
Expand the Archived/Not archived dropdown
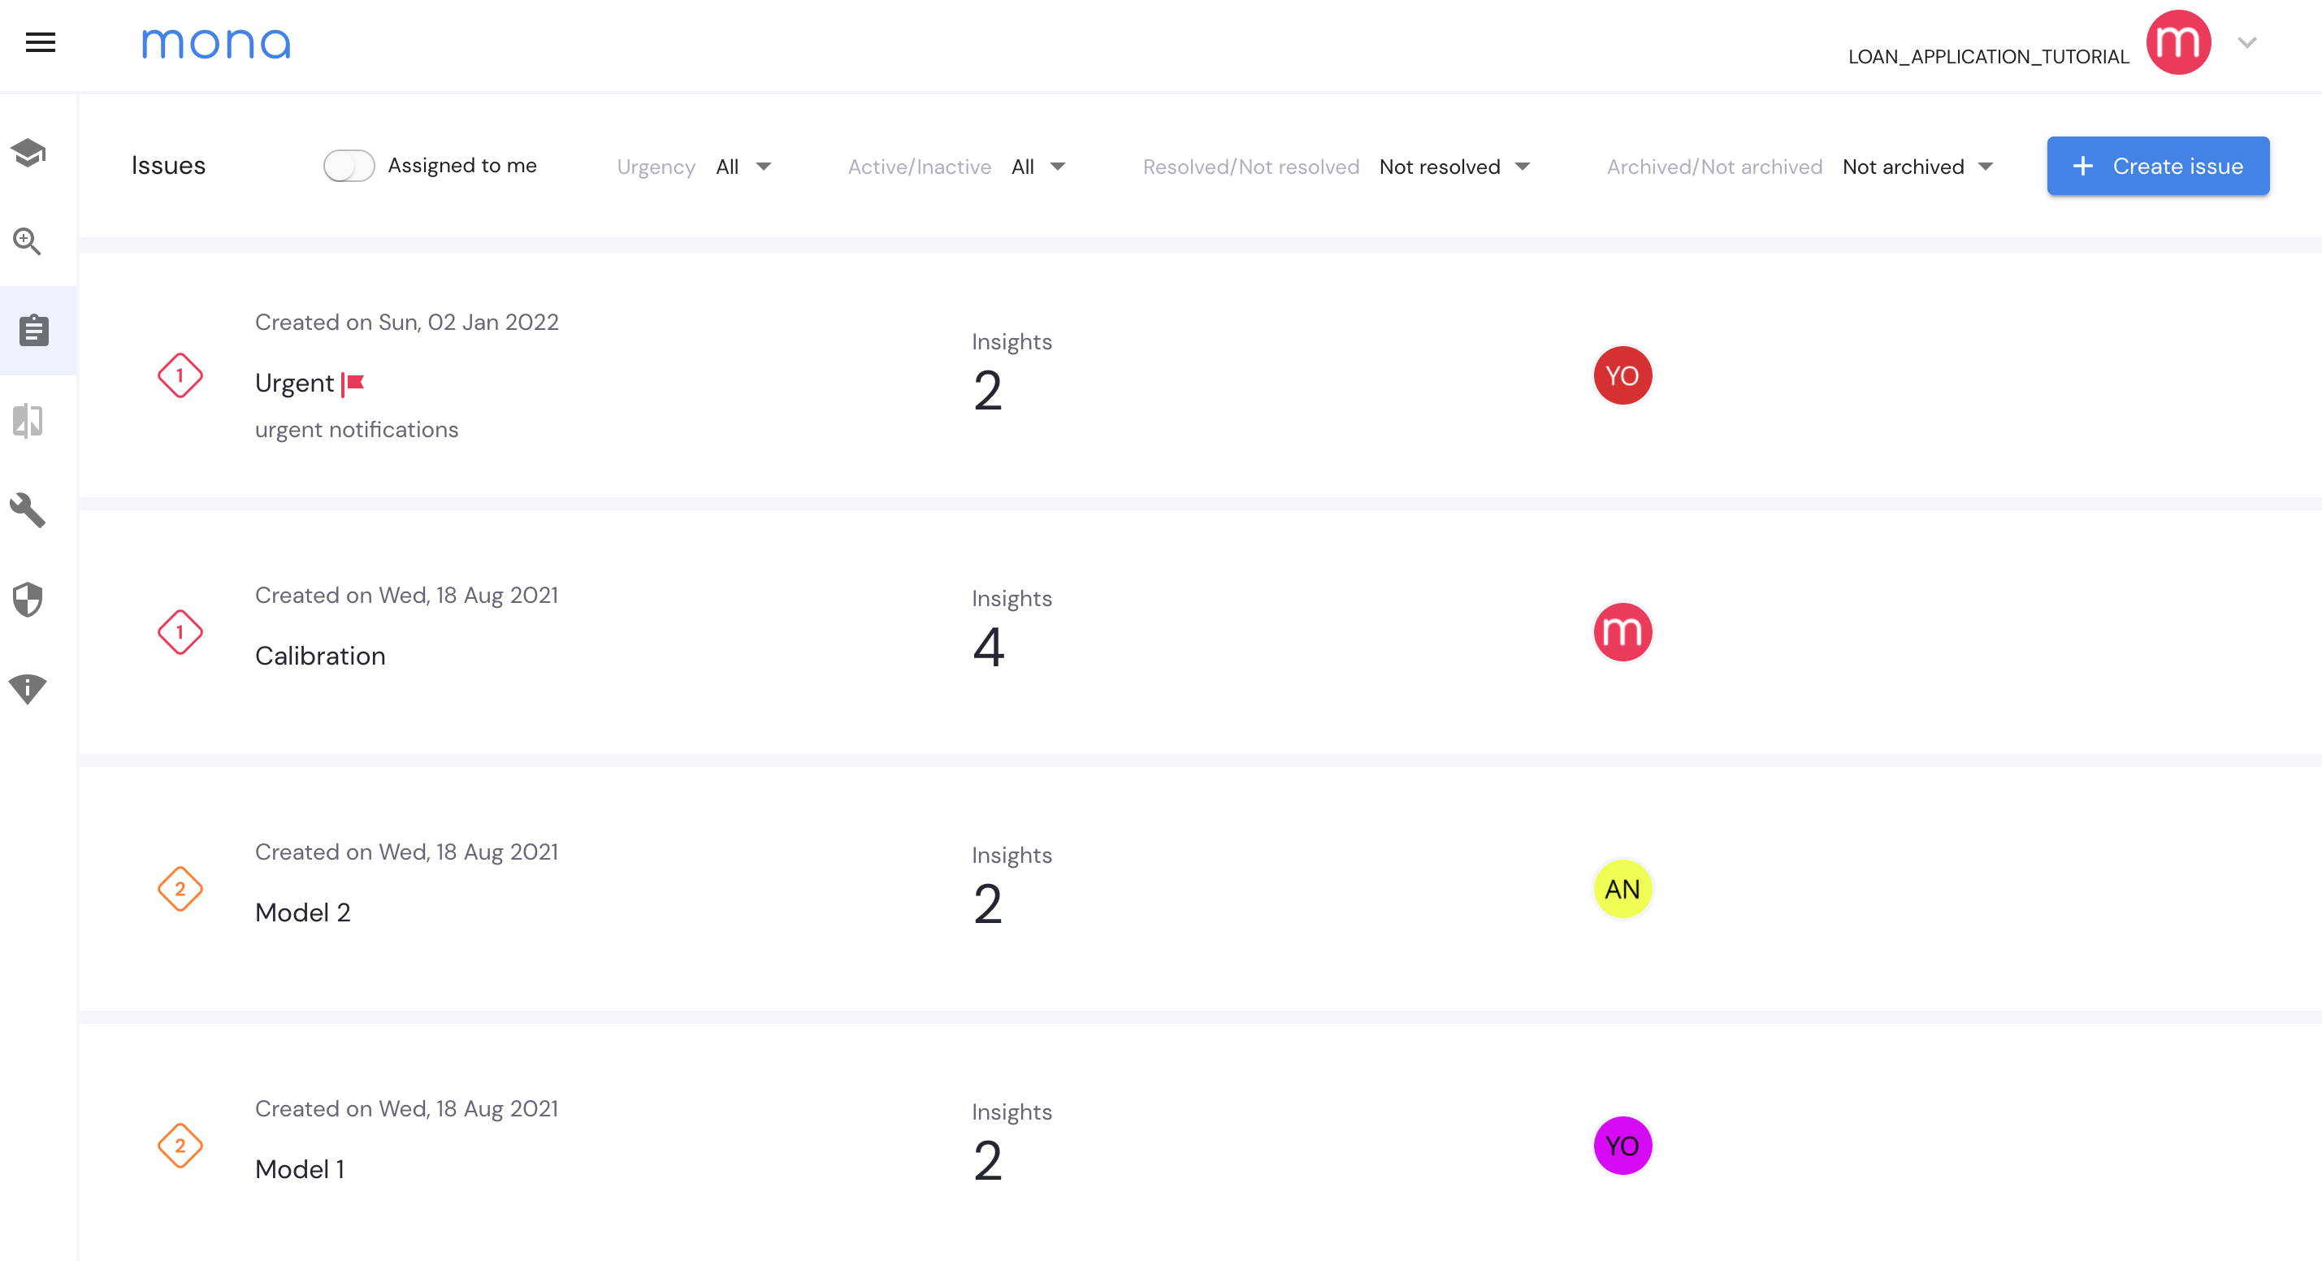(x=1917, y=167)
